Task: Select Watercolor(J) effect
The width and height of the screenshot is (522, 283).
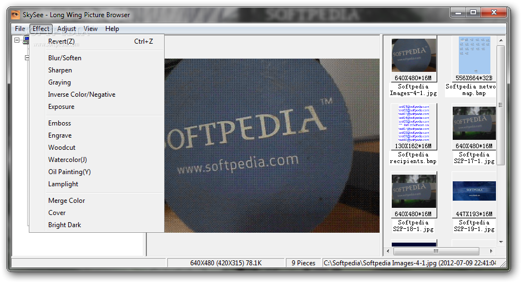Action: click(96, 160)
